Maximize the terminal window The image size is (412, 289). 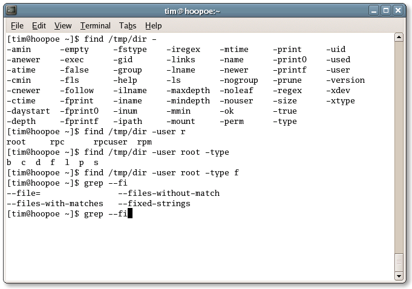click(x=386, y=11)
